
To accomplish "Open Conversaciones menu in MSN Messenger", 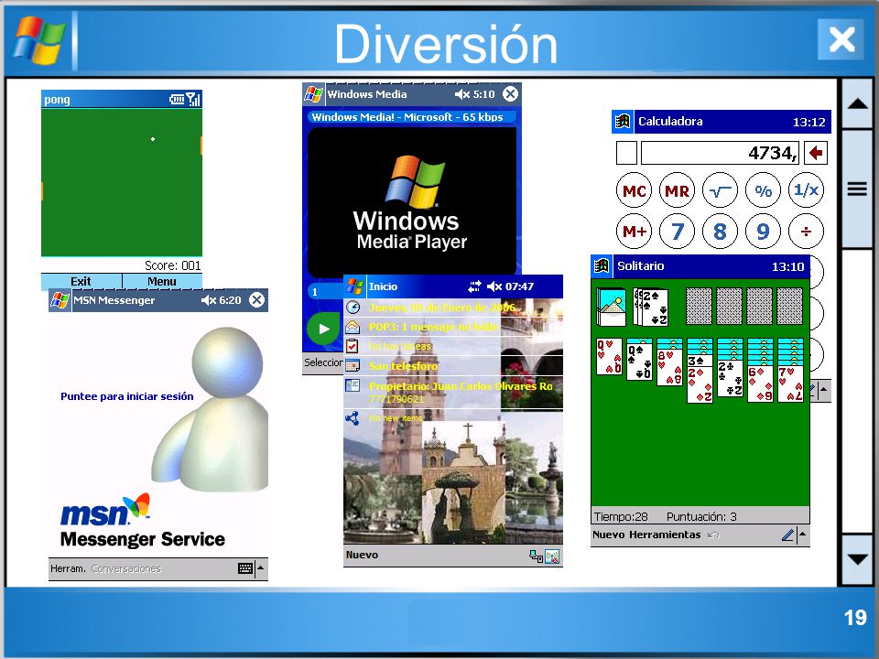I will click(126, 568).
